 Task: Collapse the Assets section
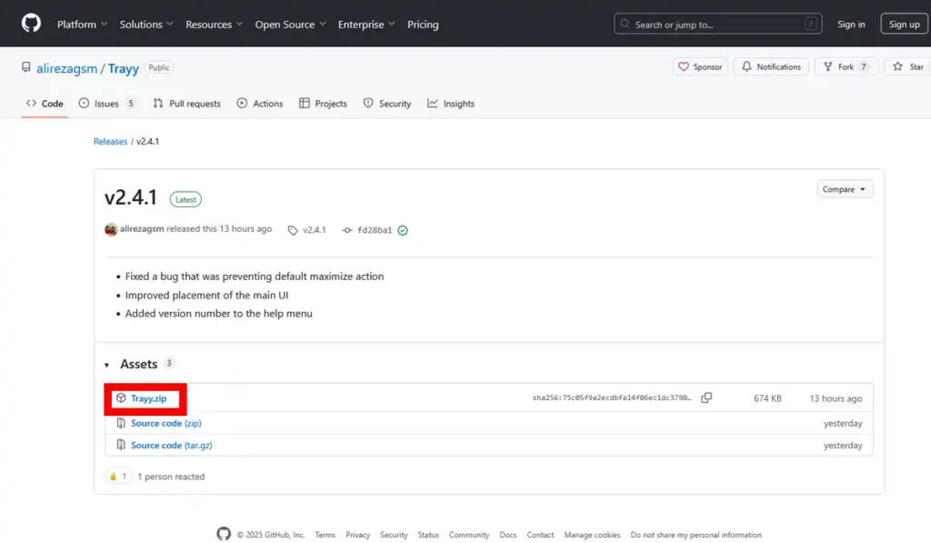[x=107, y=365]
